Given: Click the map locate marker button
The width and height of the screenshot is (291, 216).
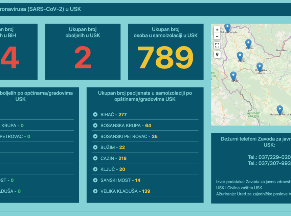Looking at the screenshot, I should 217,54.
